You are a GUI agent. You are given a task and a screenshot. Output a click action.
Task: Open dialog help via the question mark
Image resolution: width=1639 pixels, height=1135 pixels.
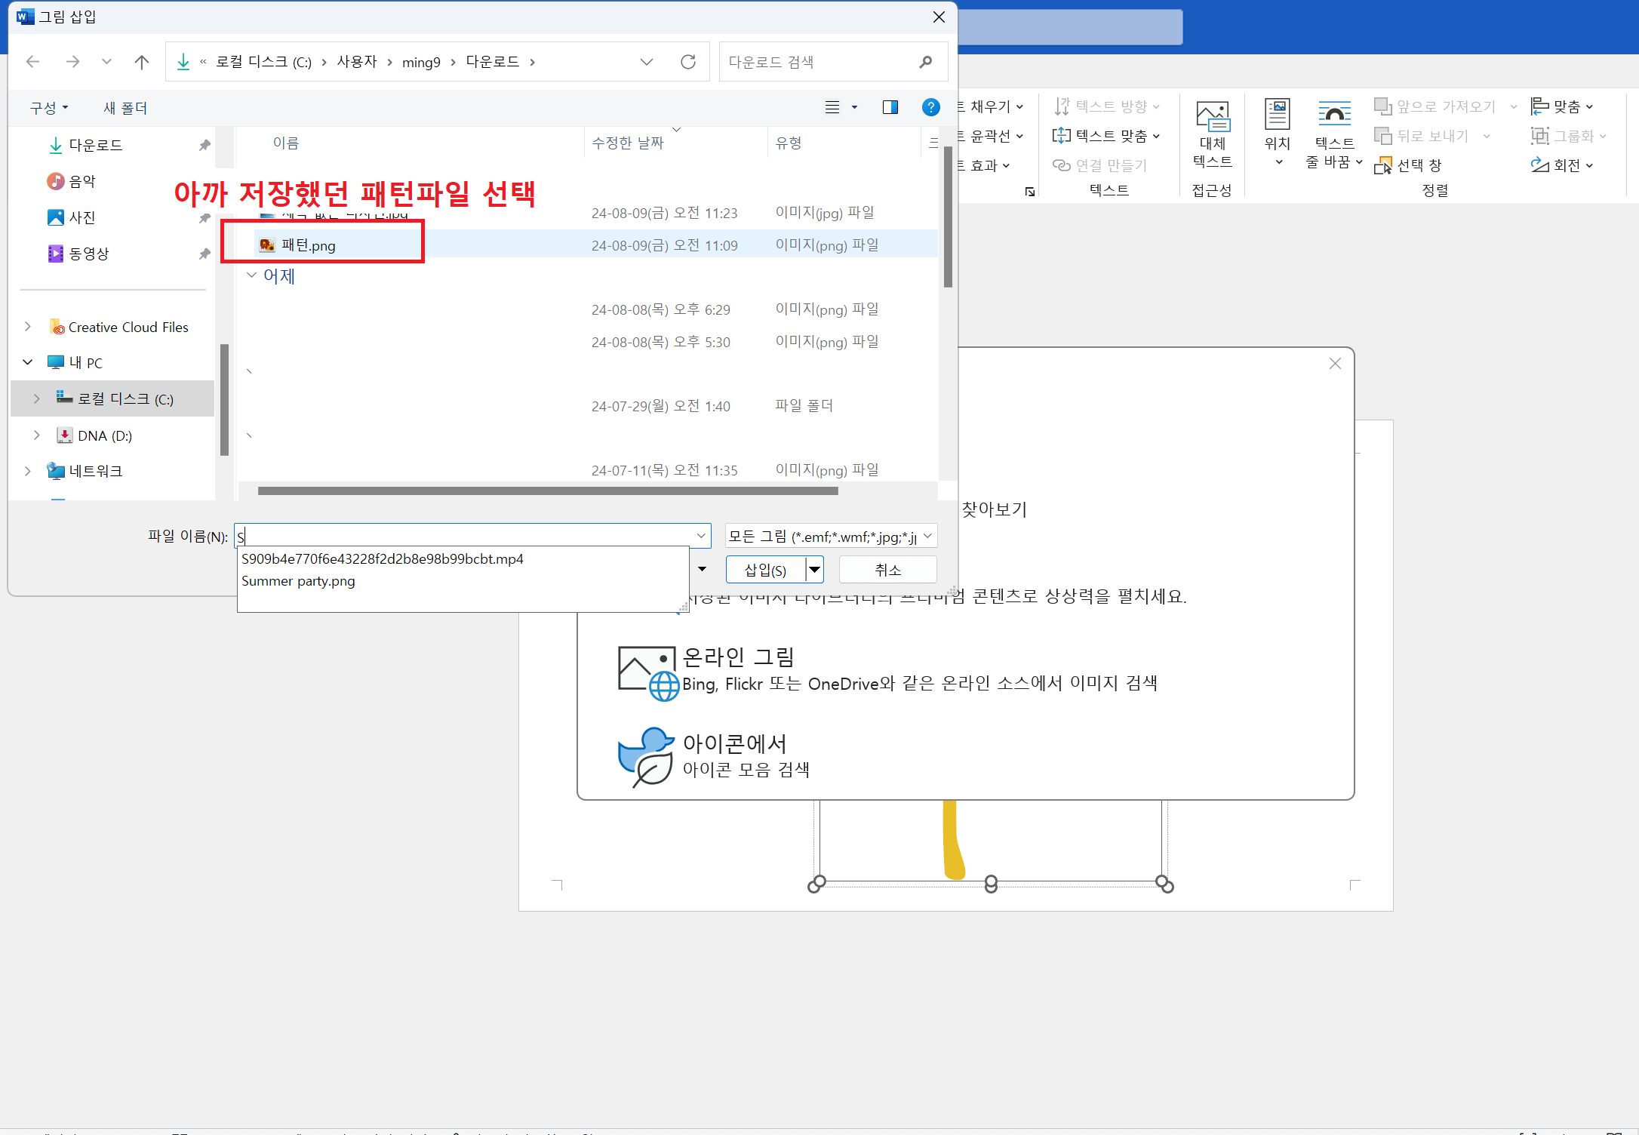tap(930, 106)
